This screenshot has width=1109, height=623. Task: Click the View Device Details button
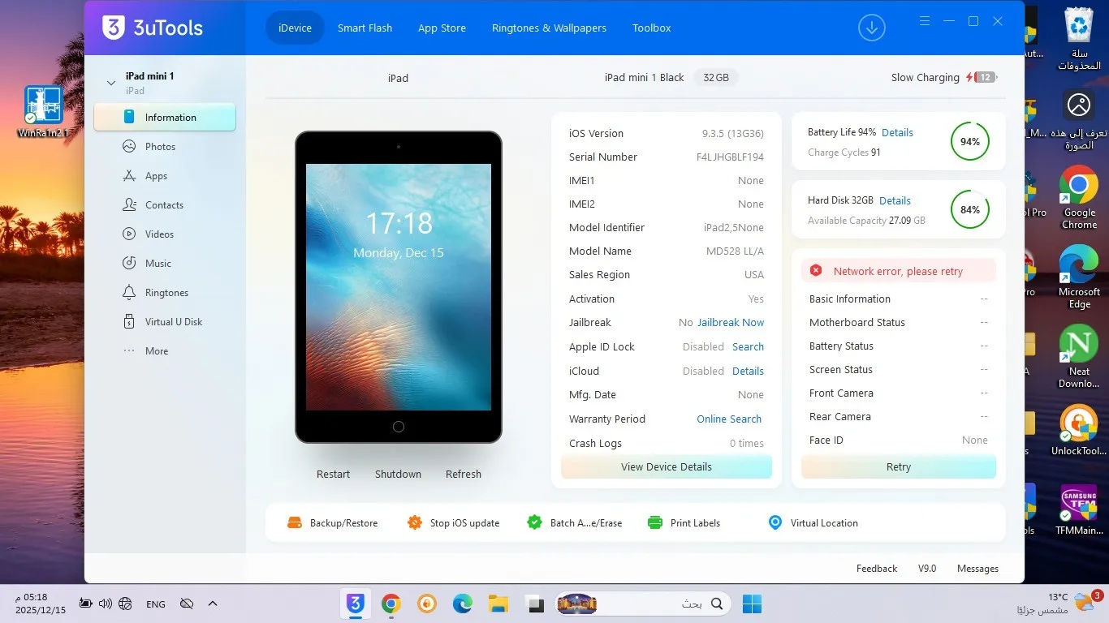coord(666,467)
